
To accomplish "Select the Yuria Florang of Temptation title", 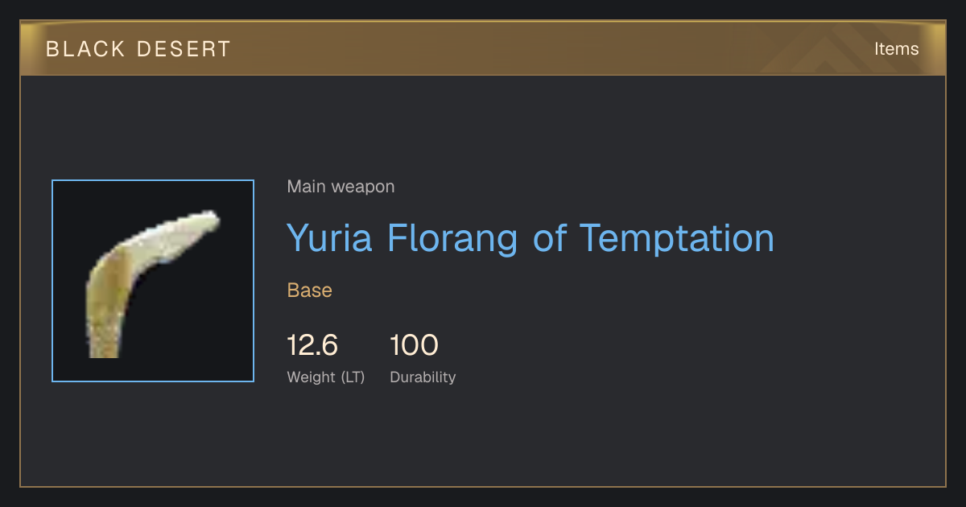I will coord(530,237).
